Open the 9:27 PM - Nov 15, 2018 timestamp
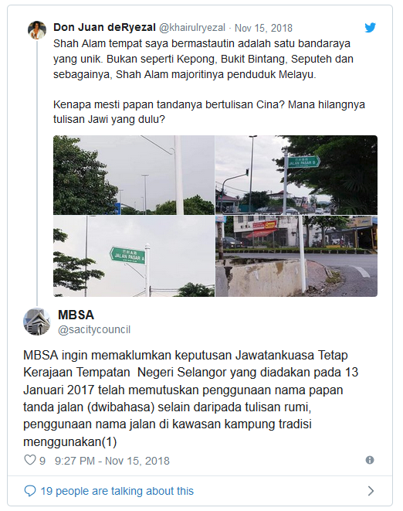The image size is (403, 511). point(112,461)
